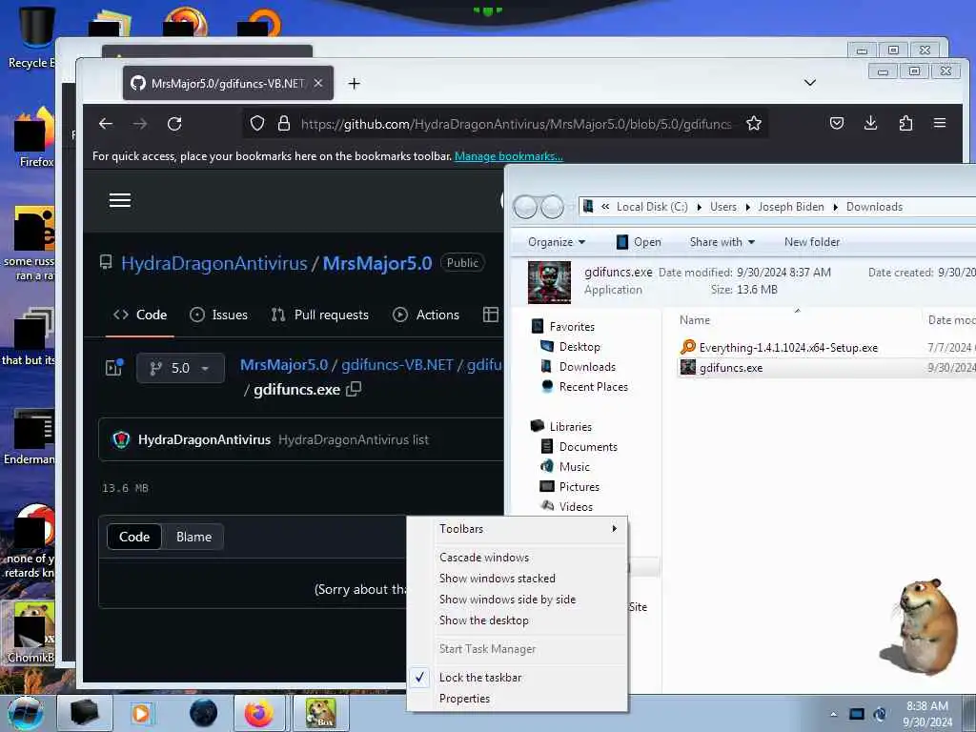976x732 pixels.
Task: Go back in the Firefox browser
Action: (106, 124)
